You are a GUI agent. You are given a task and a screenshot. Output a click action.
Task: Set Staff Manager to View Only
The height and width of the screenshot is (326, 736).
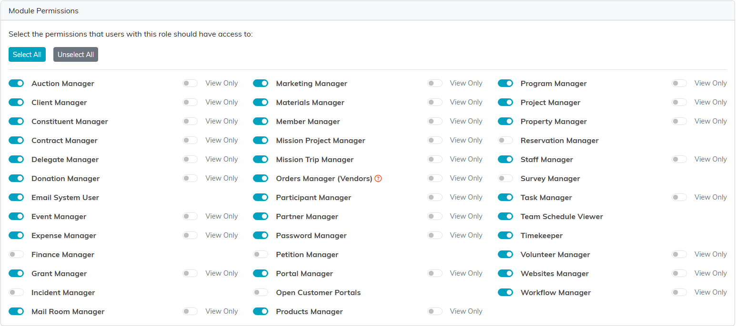click(679, 159)
